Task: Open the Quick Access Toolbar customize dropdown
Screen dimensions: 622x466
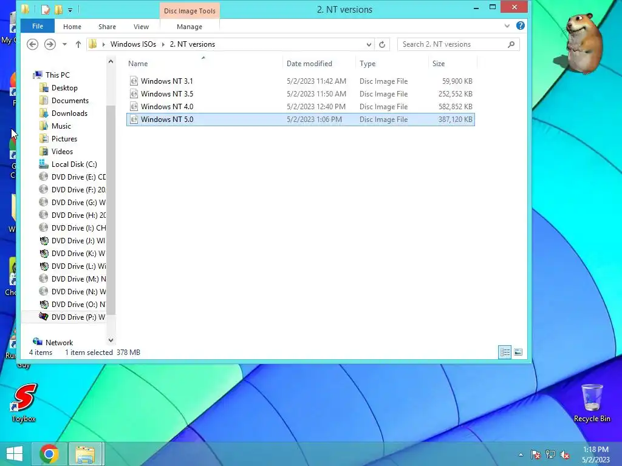Action: [x=70, y=10]
